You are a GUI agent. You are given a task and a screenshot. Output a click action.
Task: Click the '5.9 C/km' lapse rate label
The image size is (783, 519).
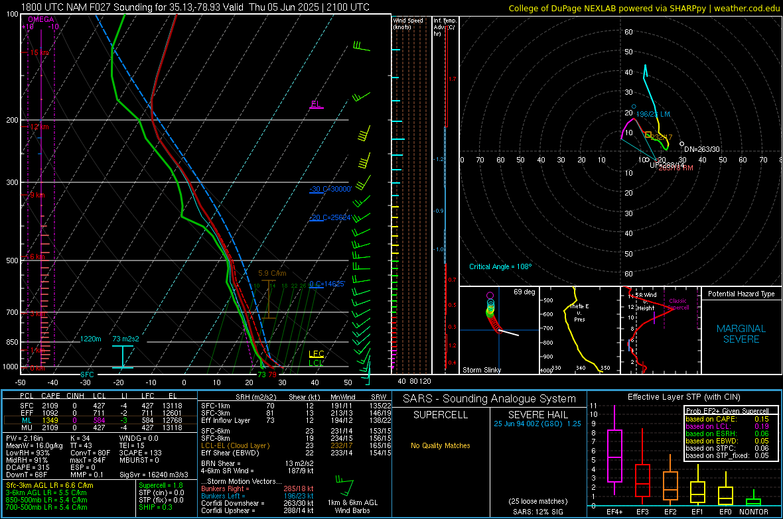272,274
